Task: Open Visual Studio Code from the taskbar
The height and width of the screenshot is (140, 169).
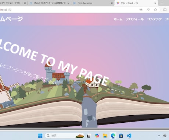Action: (x=129, y=136)
